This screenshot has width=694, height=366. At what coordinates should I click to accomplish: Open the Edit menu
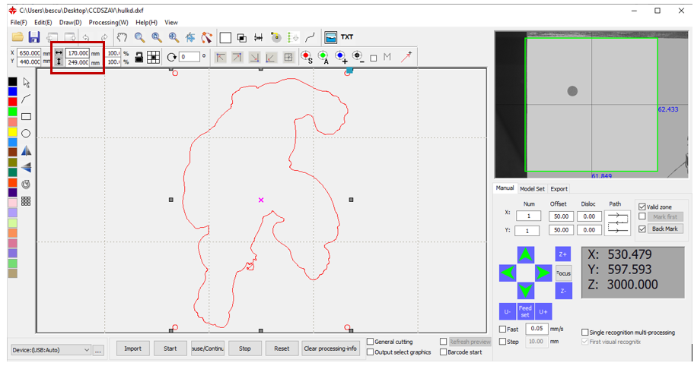(43, 22)
